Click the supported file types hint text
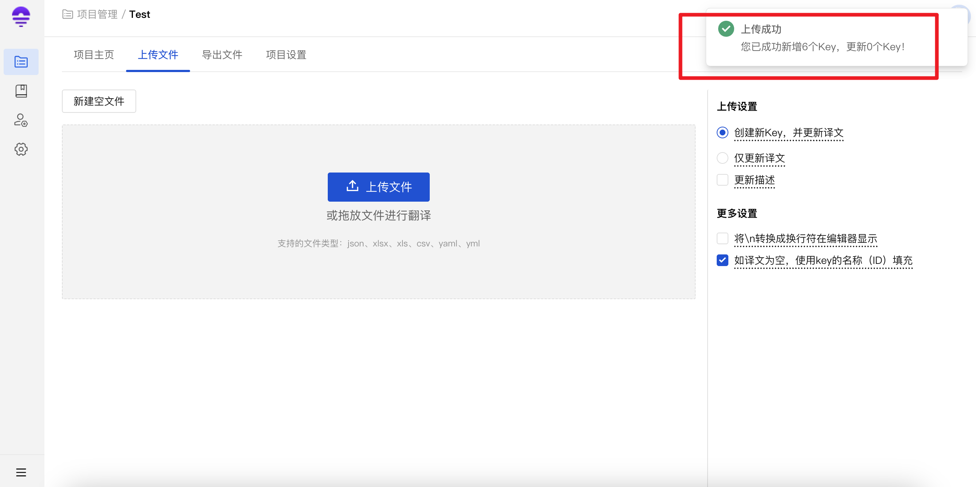976x487 pixels. click(x=378, y=243)
